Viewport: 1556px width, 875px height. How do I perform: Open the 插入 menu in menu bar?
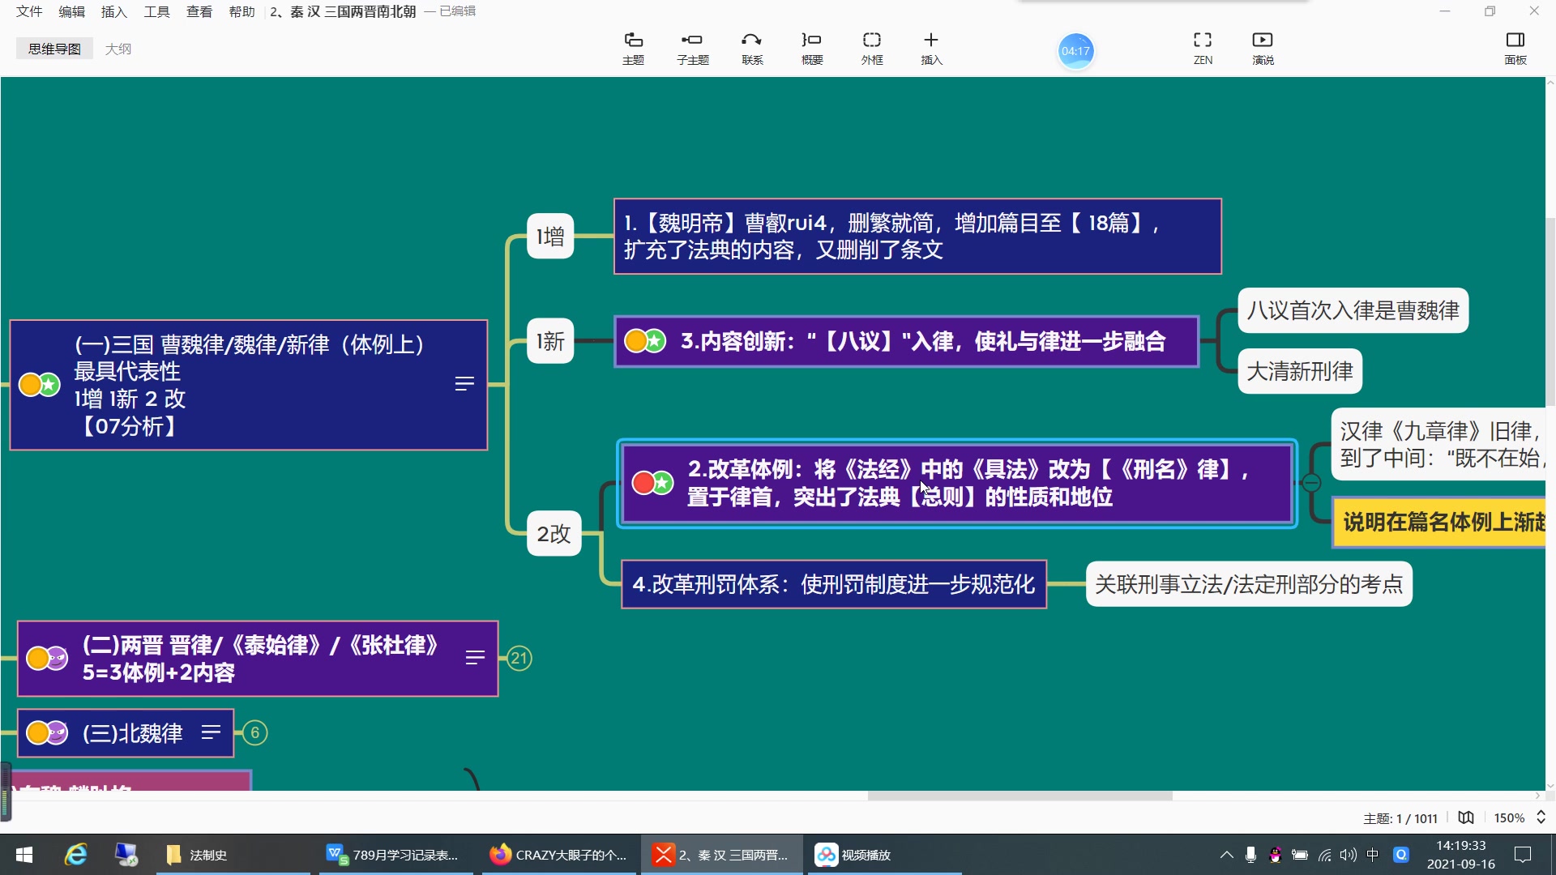[113, 11]
